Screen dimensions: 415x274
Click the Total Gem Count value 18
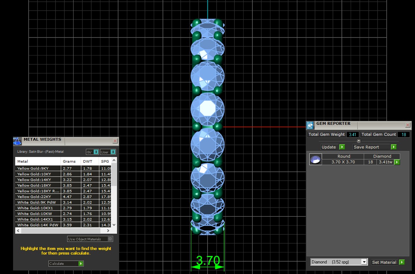pos(404,134)
